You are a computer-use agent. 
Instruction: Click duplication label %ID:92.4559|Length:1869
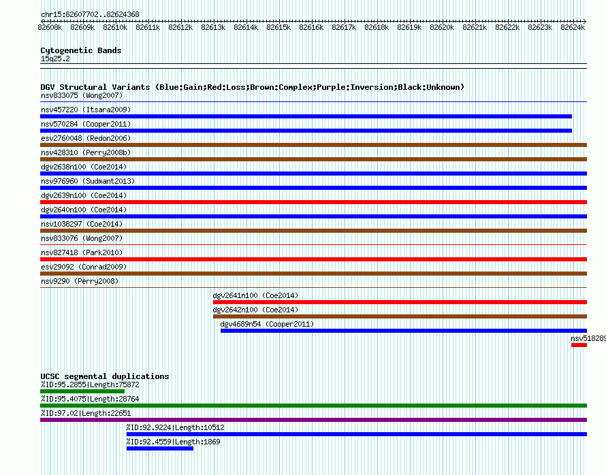pyautogui.click(x=173, y=442)
